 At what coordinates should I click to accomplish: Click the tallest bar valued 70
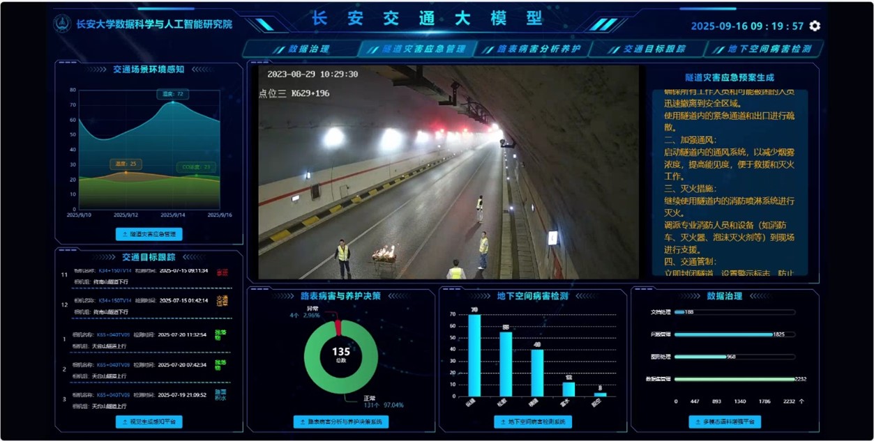tap(474, 355)
